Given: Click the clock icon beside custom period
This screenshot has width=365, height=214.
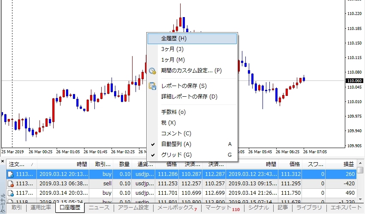Looking at the screenshot, I should [152, 71].
